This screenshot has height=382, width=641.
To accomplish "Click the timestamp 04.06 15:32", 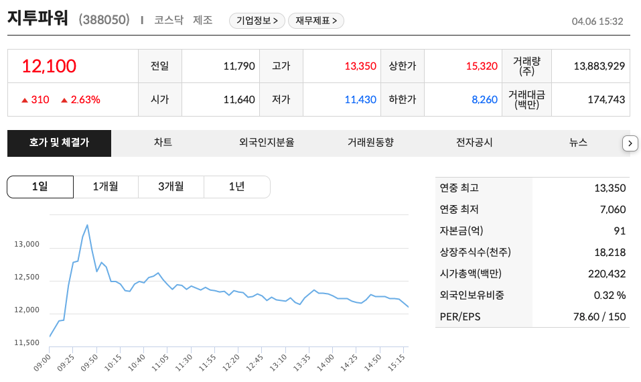I will 597,21.
